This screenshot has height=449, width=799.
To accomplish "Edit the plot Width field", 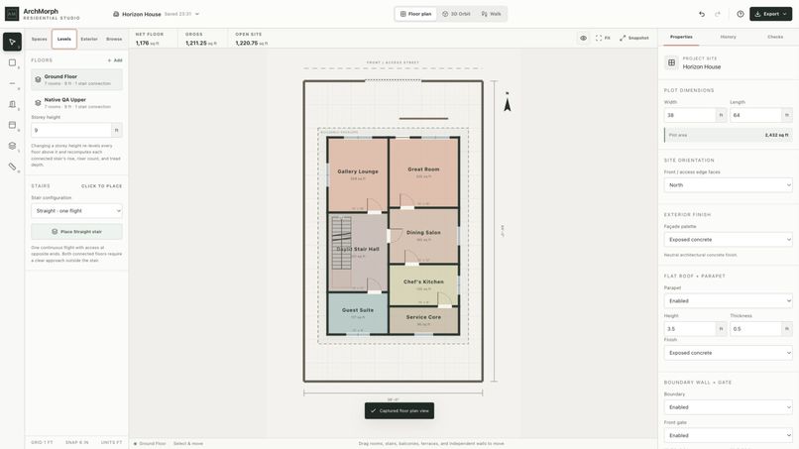I will 690,115.
